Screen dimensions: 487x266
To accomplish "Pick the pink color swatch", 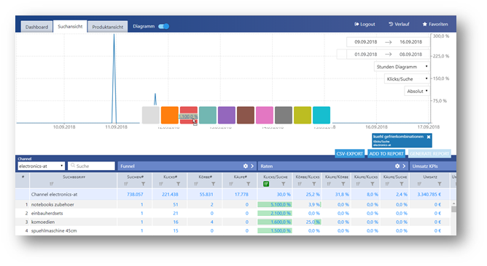I will 265,116.
